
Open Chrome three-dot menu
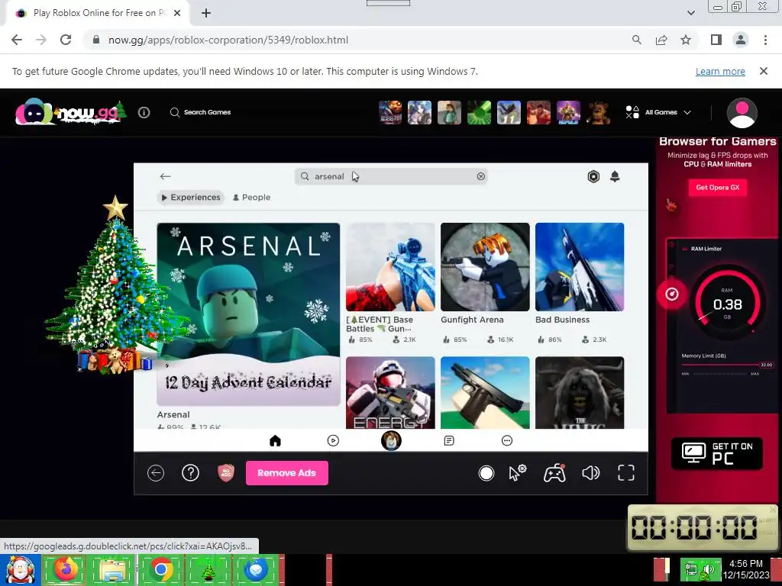pyautogui.click(x=765, y=40)
